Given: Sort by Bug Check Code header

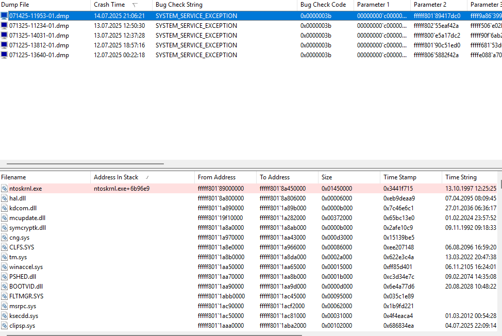Looking at the screenshot, I should coord(325,5).
